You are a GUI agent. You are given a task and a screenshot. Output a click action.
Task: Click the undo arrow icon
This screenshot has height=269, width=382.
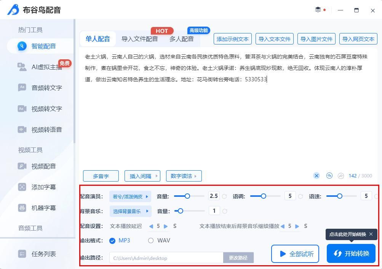coord(329,176)
